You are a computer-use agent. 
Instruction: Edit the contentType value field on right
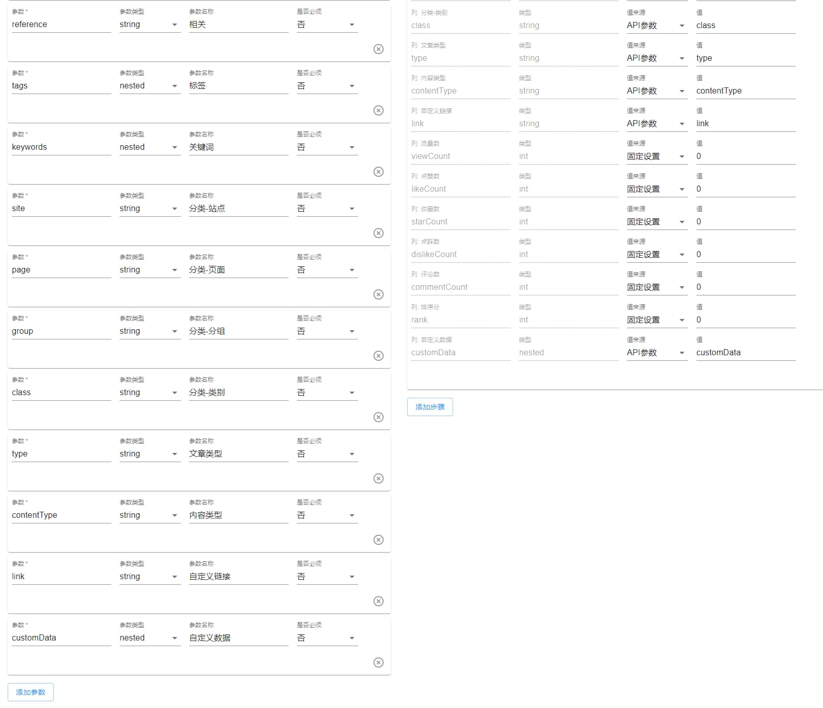pos(745,91)
